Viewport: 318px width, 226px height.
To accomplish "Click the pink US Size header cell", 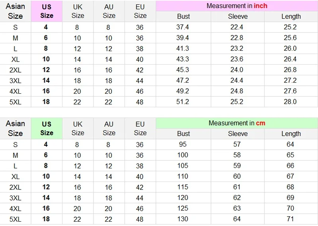I will 47,11.
